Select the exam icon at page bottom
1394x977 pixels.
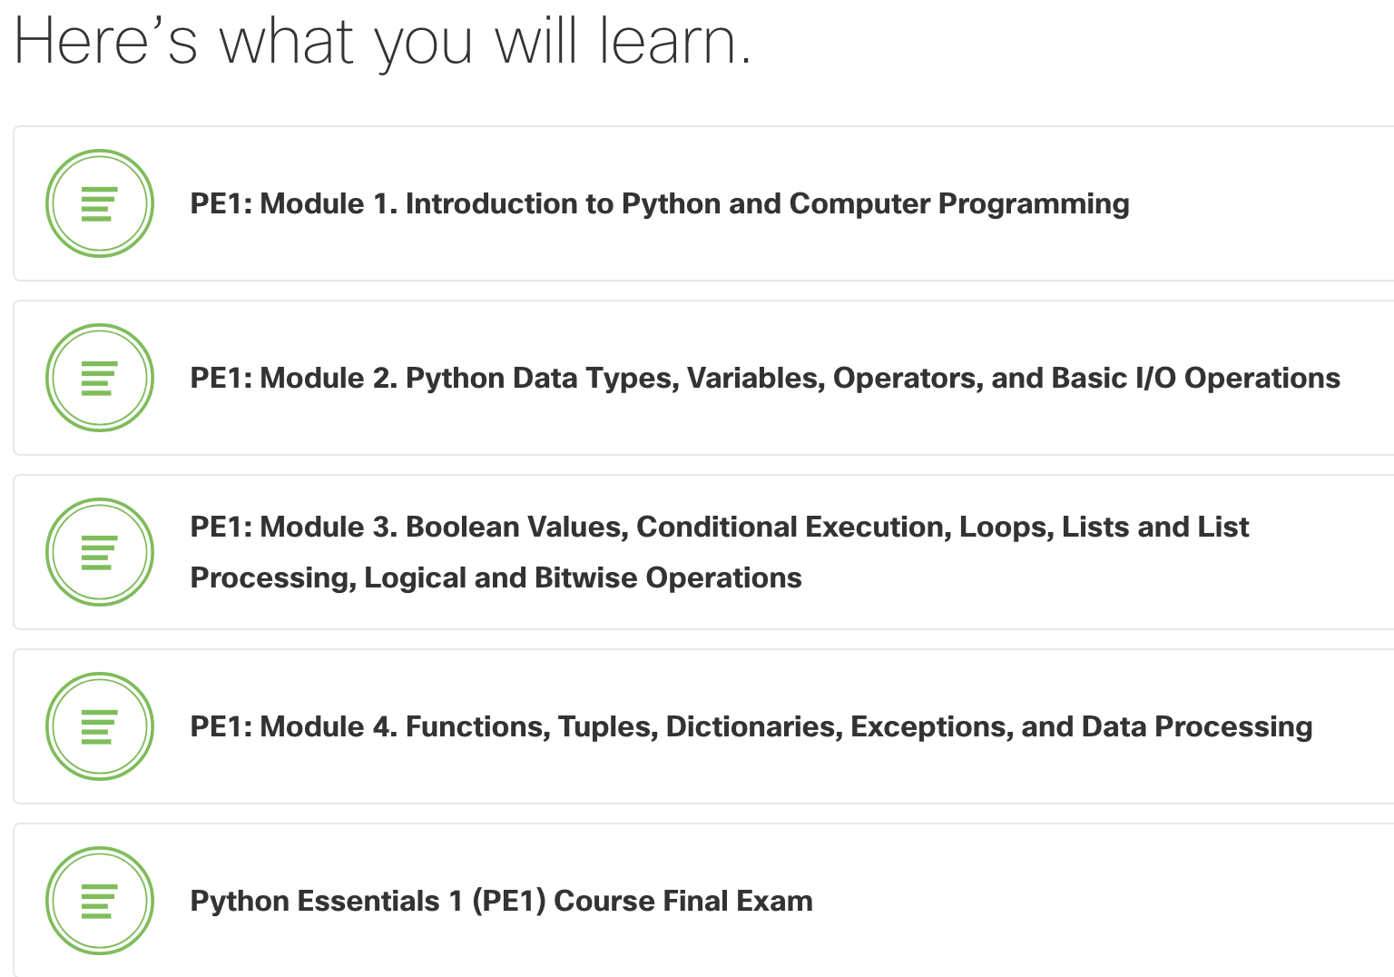point(100,901)
